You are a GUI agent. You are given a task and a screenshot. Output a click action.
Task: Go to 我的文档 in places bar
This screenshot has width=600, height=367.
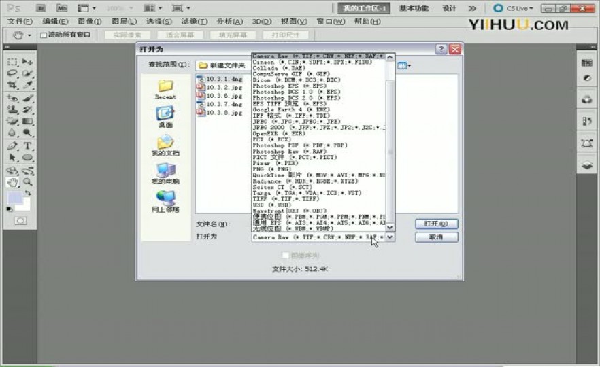[165, 146]
